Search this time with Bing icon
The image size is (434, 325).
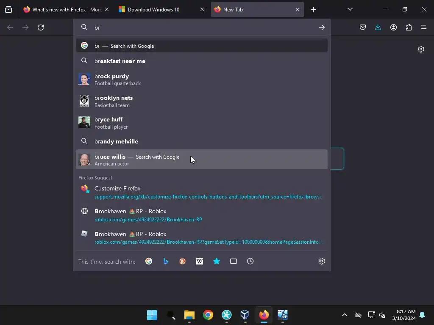166,261
